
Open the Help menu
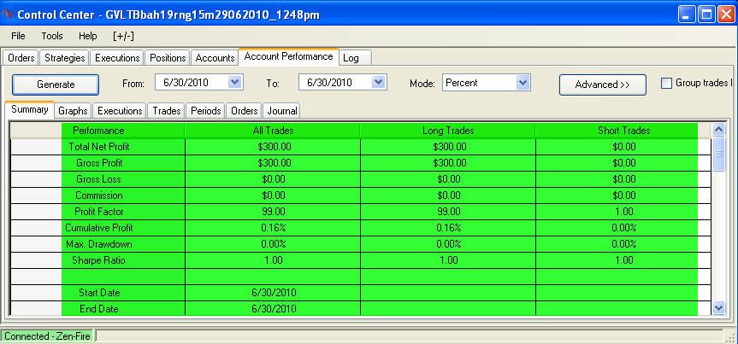point(87,36)
